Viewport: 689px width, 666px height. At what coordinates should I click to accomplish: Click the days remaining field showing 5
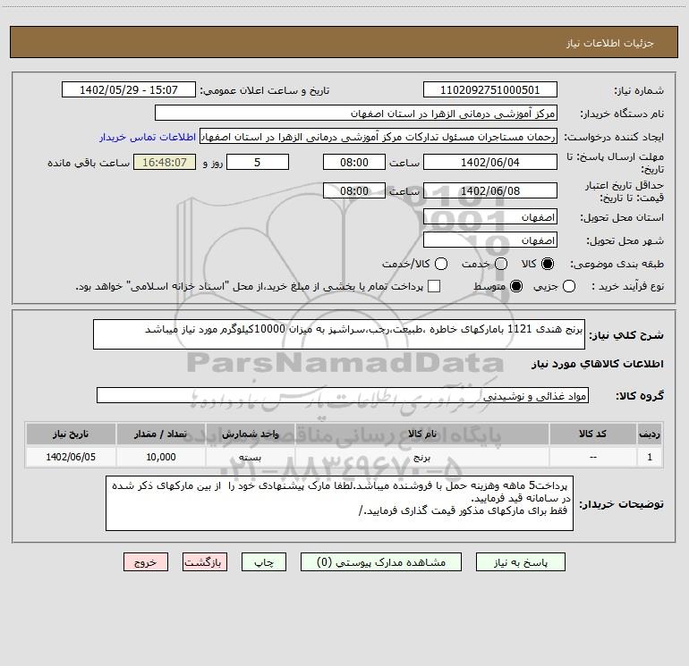pos(258,162)
